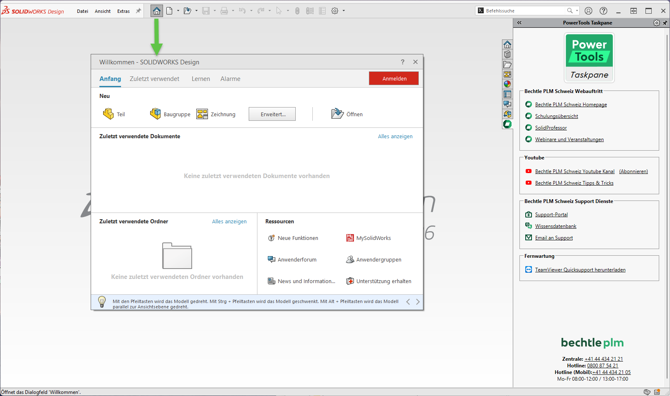Open the Extras menu

(x=124, y=11)
